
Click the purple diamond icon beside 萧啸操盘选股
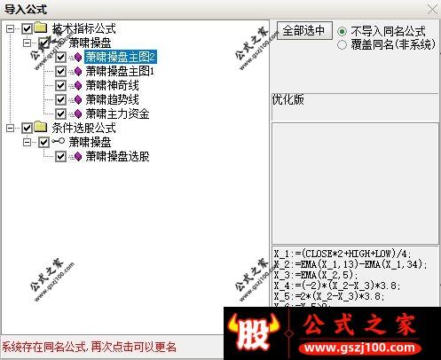click(x=78, y=156)
